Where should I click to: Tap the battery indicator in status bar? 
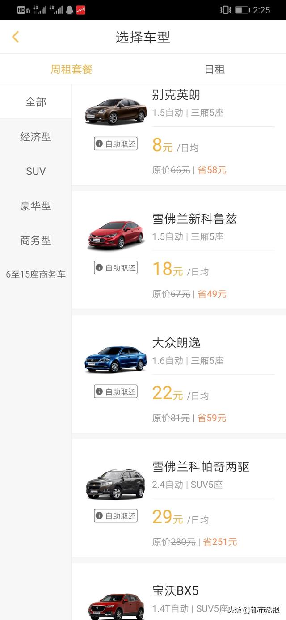242,10
